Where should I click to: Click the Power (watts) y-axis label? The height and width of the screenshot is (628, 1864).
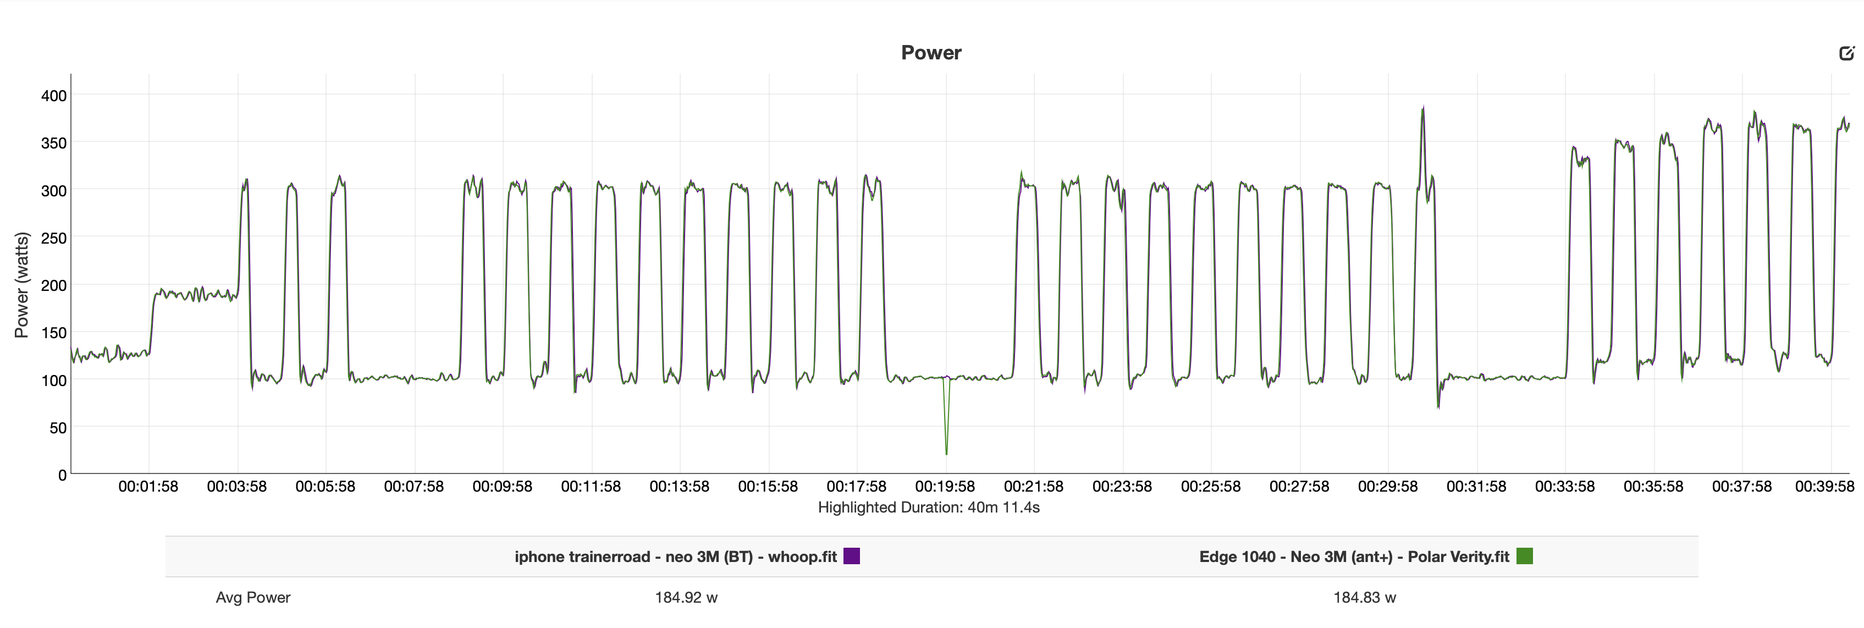point(21,285)
